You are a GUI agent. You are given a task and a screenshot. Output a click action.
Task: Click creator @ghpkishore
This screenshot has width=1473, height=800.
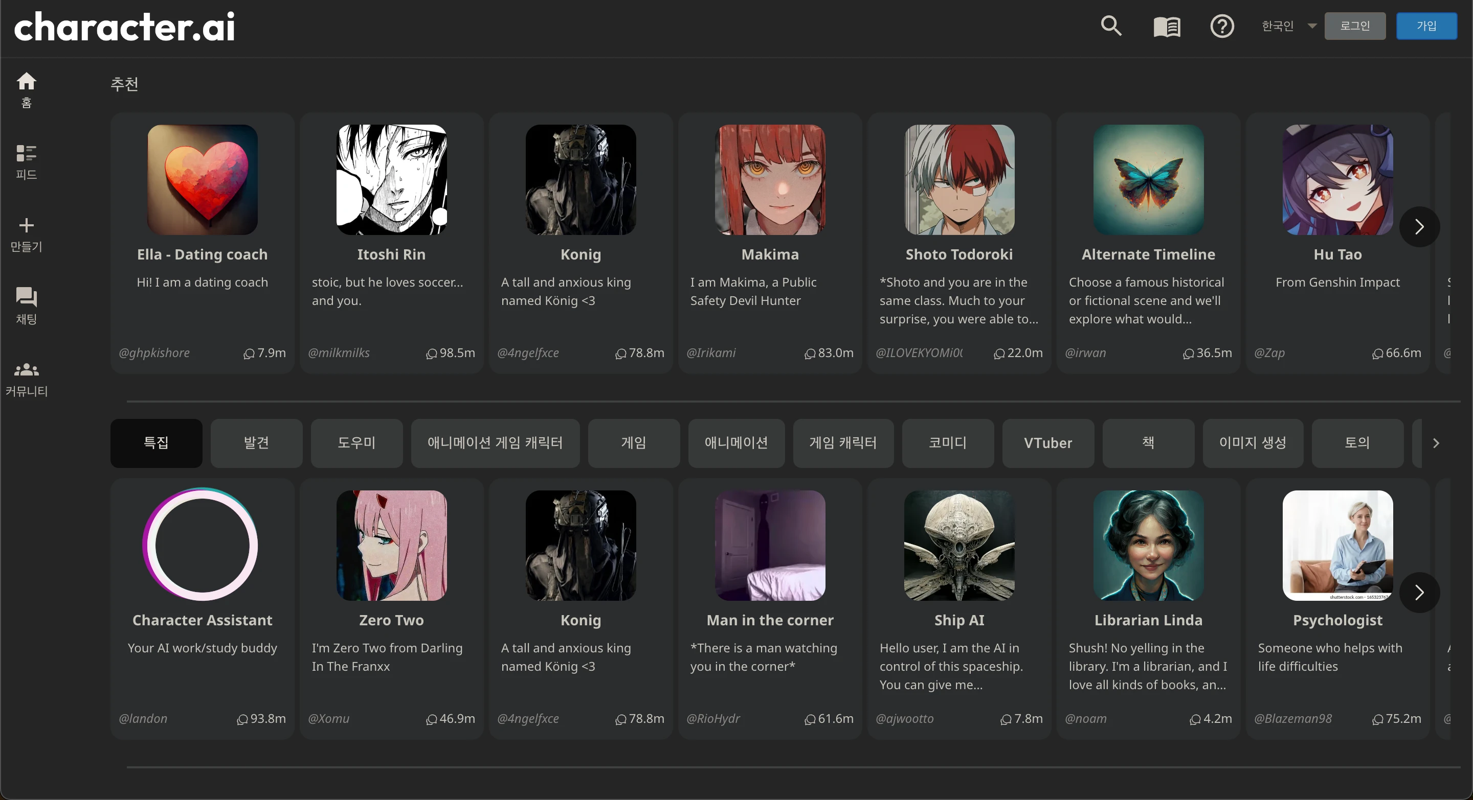point(154,354)
